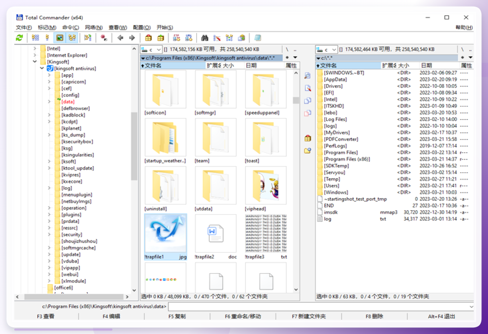Switch to brief file list view
Viewport: 488px width, 334px height.
pyautogui.click(x=36, y=38)
